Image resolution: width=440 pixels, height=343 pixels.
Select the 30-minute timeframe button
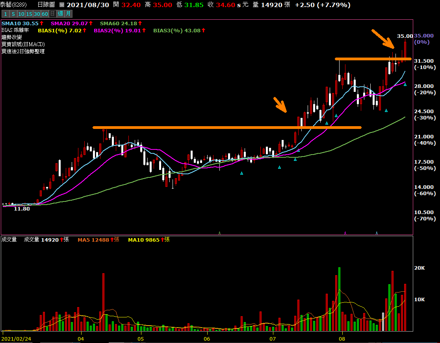pos(37,14)
